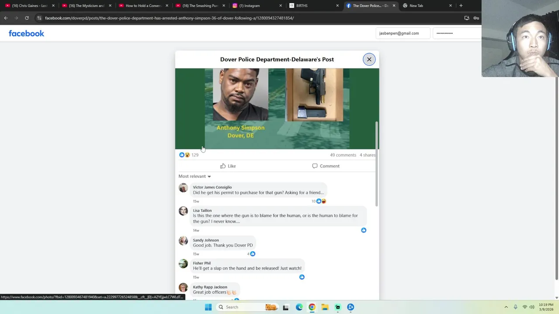This screenshot has height=314, width=559.
Task: Open the volume control in tray
Action: click(532, 307)
